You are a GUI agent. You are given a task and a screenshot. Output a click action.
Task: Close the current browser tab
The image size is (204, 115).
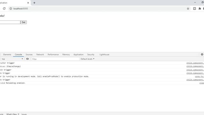pos(28,3)
